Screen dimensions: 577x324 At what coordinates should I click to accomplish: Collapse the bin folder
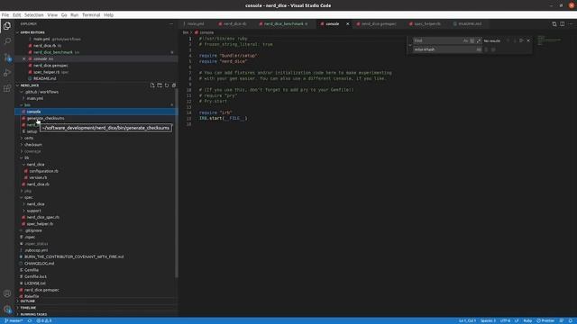(27, 105)
